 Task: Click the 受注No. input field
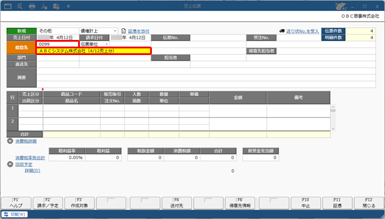pos(298,38)
